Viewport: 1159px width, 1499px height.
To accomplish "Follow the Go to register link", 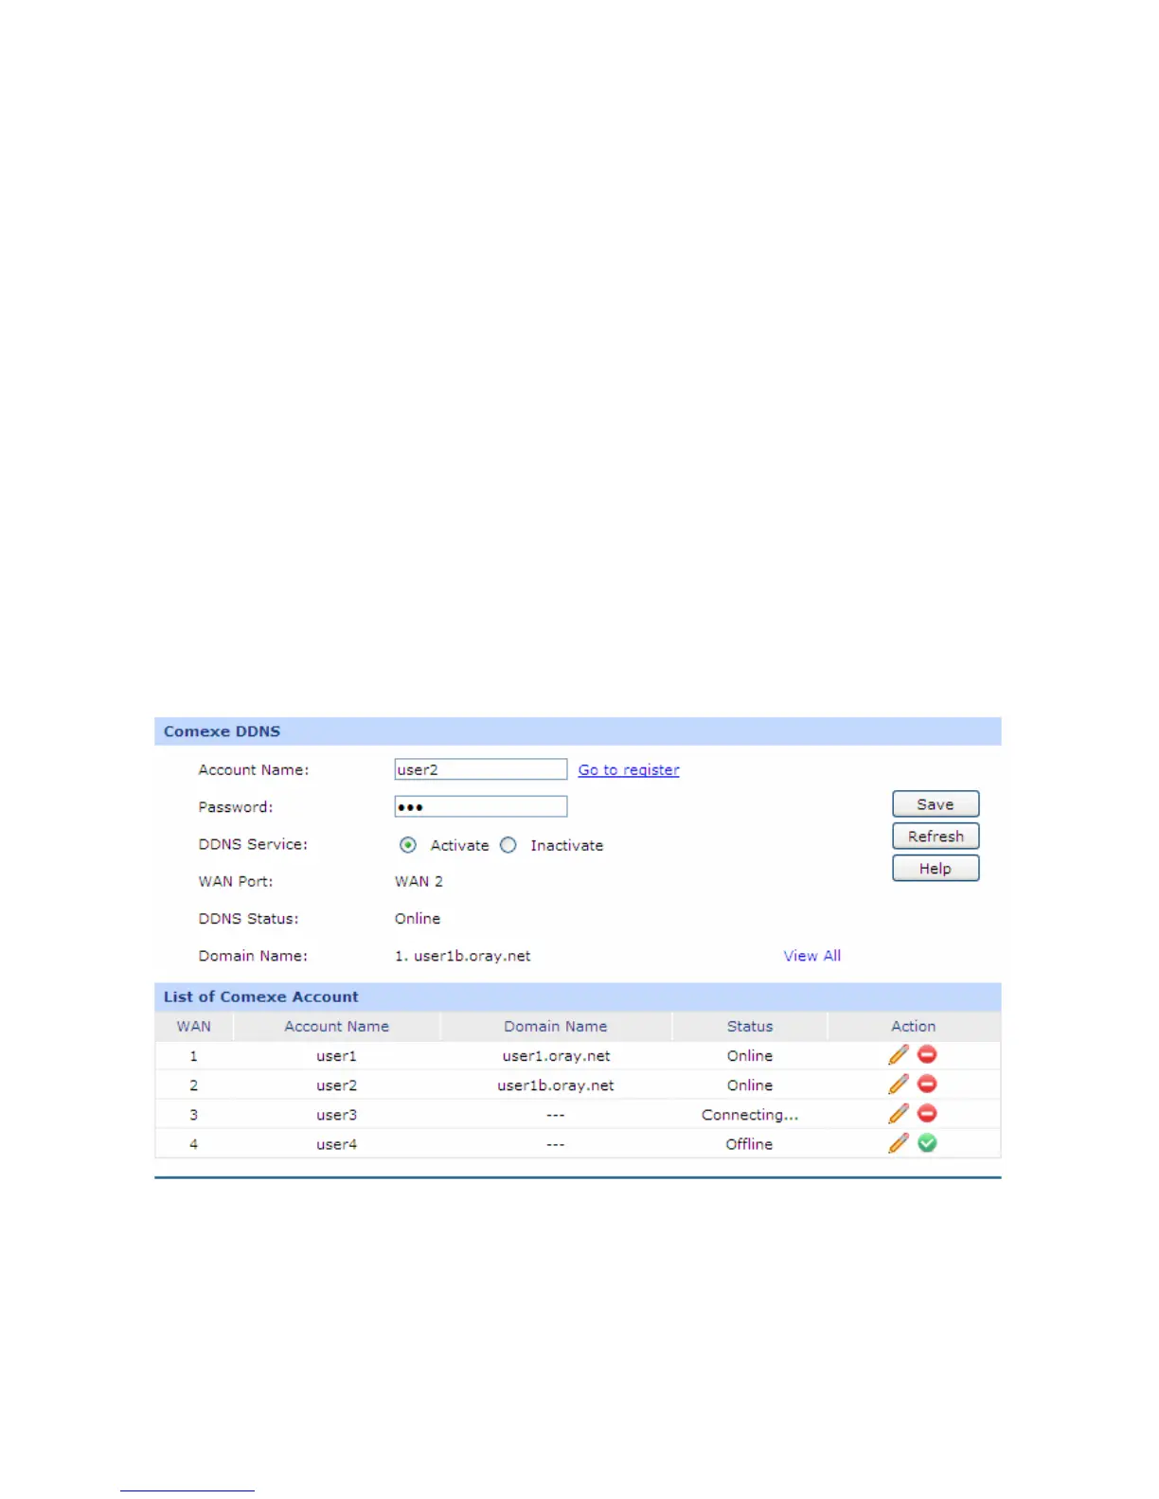I will (629, 770).
